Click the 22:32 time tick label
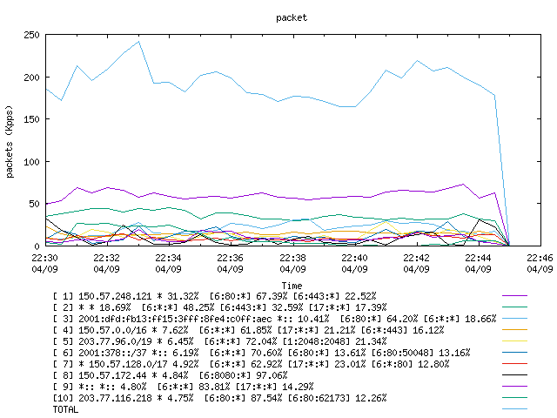 point(106,258)
